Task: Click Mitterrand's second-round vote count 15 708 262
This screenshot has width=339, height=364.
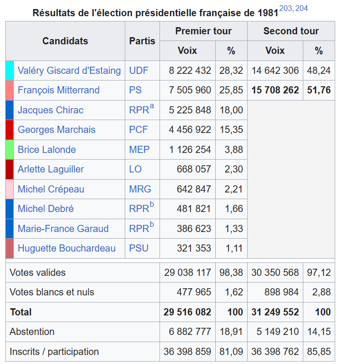Action: tap(275, 90)
